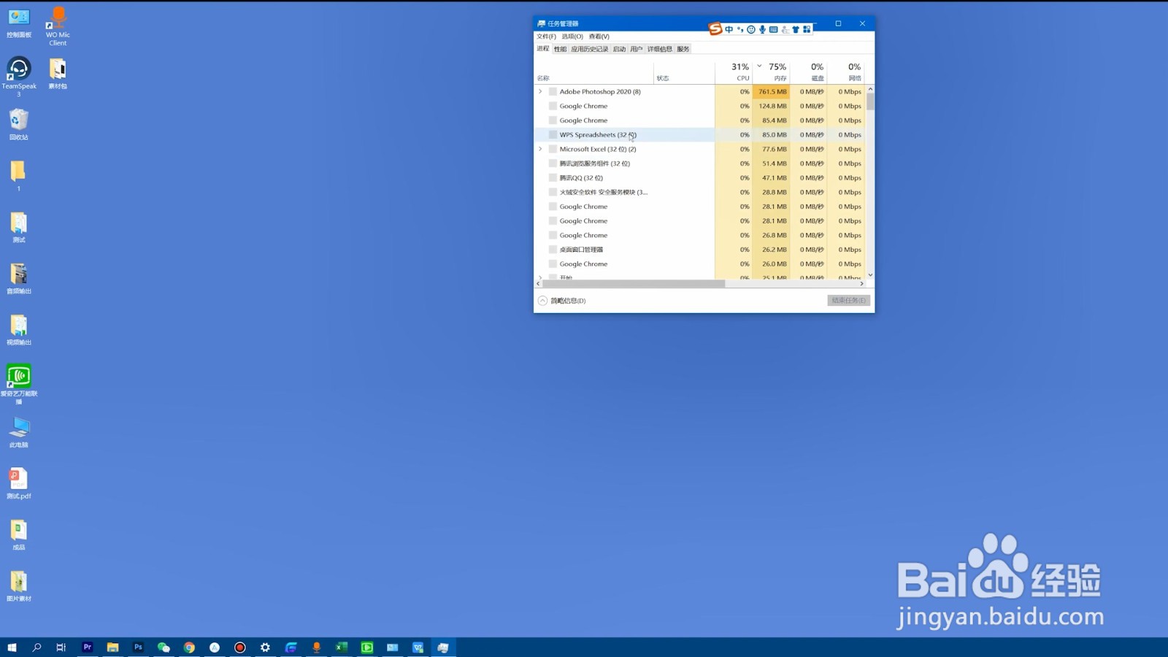Screen dimensions: 1168x657
Task: Click process list scroll up arrow
Action: pos(870,89)
